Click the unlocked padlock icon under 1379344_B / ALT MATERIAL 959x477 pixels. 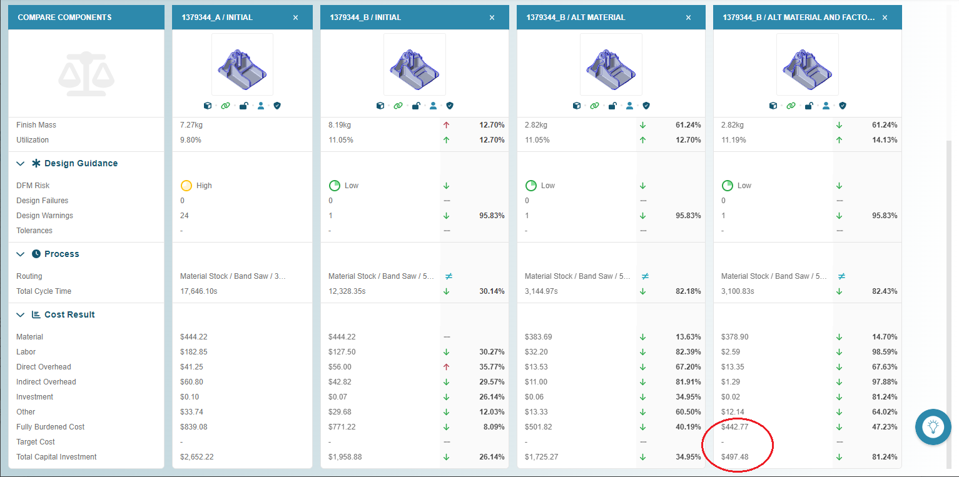(x=612, y=106)
